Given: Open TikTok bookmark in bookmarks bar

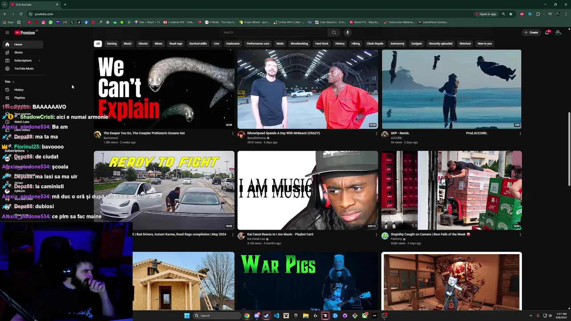Looking at the screenshot, I should tap(79, 22).
